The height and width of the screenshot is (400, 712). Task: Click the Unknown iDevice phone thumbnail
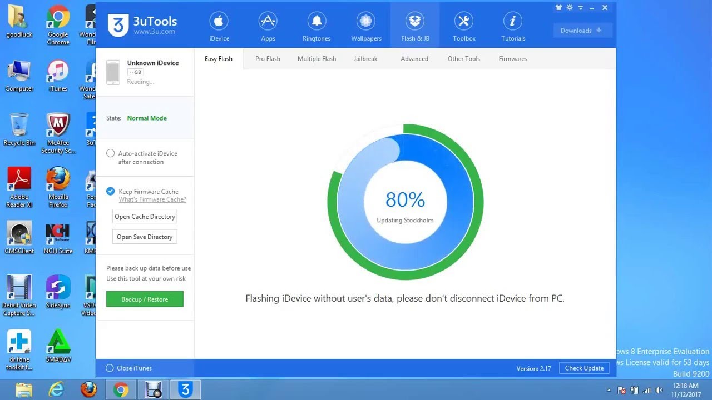click(113, 72)
